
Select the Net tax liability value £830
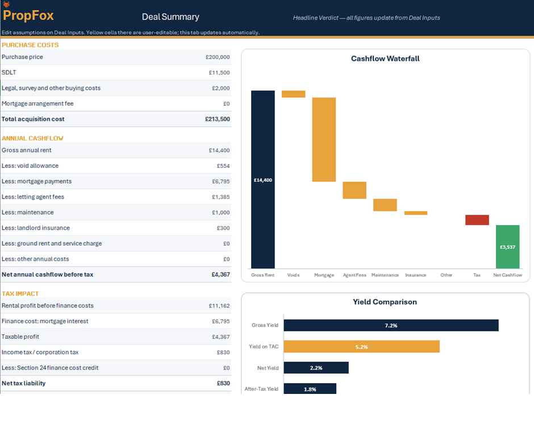click(x=223, y=383)
